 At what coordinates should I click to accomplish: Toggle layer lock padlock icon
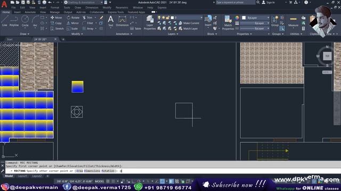point(167,18)
